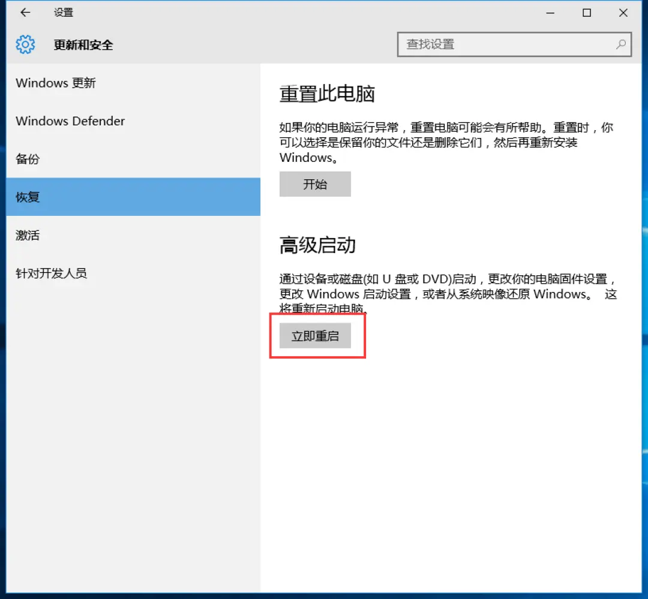This screenshot has width=648, height=599.
Task: Switch to the 备份 settings page
Action: [x=28, y=159]
